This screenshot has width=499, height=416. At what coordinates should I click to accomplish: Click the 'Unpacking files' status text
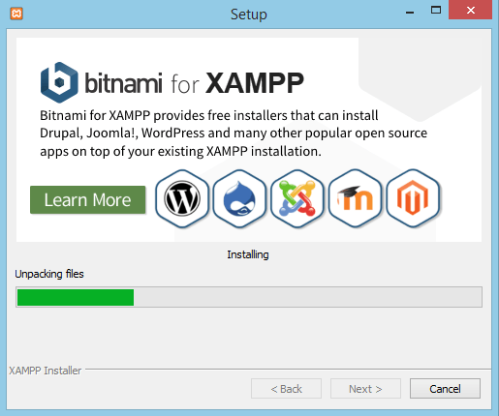click(49, 274)
